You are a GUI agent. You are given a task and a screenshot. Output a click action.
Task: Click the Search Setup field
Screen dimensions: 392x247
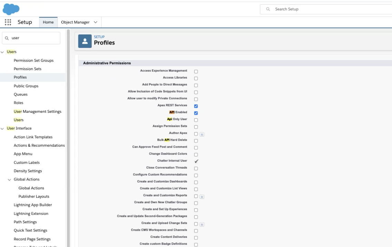[326, 9]
